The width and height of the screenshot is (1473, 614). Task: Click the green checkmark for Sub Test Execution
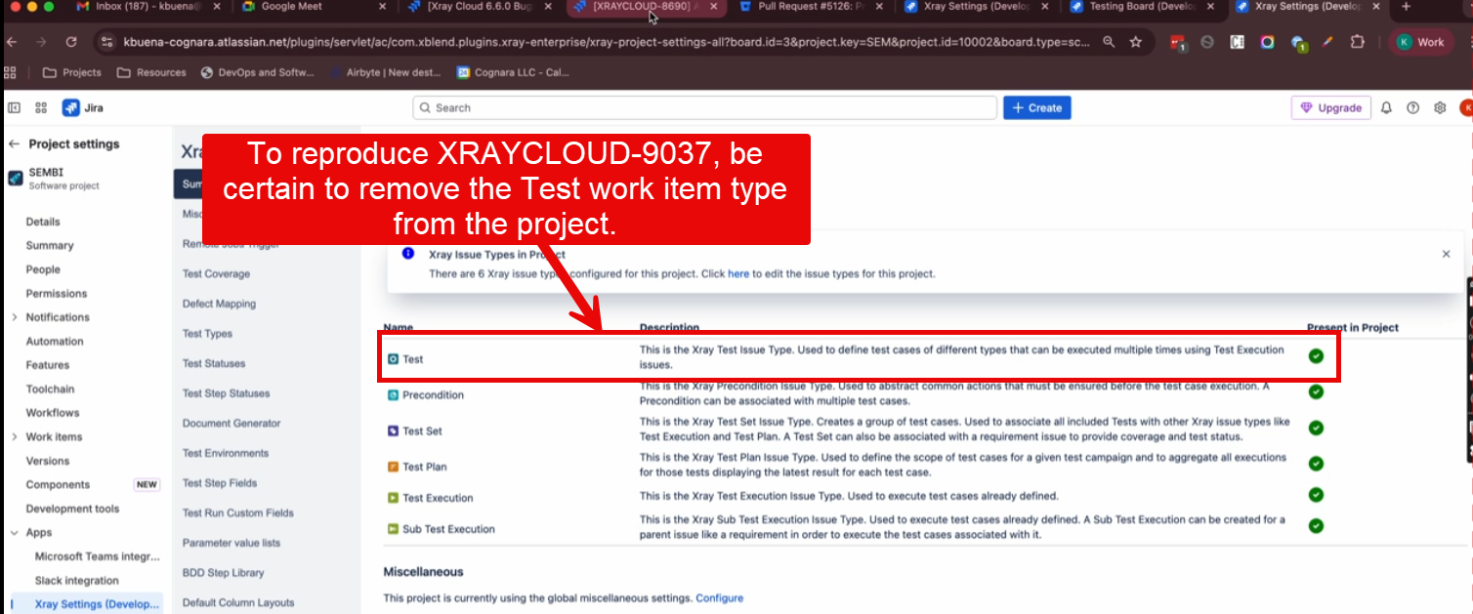[1316, 526]
